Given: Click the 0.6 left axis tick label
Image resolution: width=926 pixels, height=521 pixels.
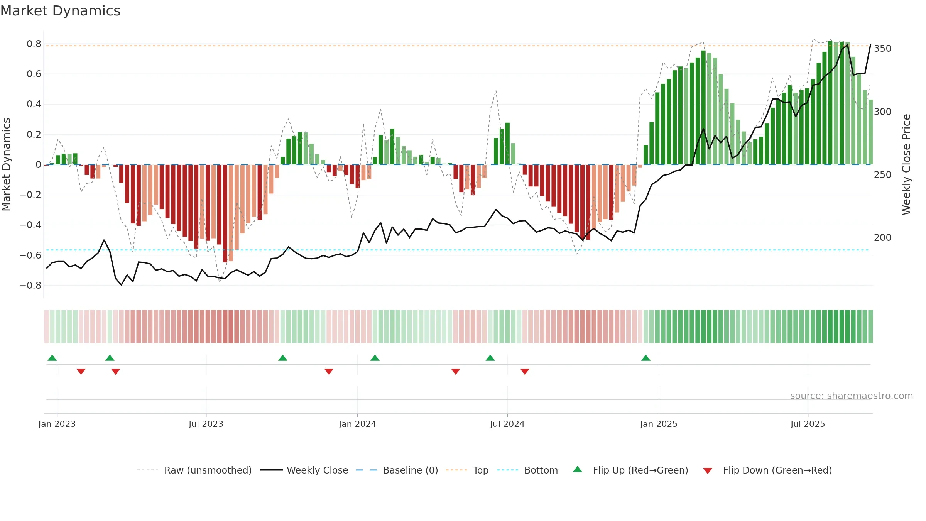Looking at the screenshot, I should point(34,74).
